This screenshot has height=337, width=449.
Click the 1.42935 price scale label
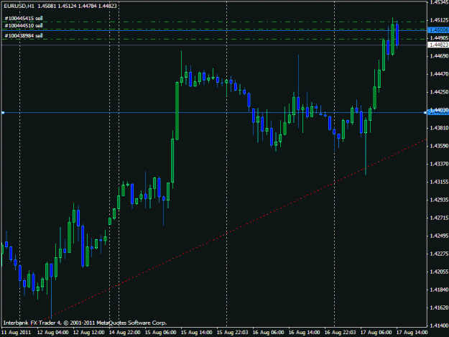439,200
